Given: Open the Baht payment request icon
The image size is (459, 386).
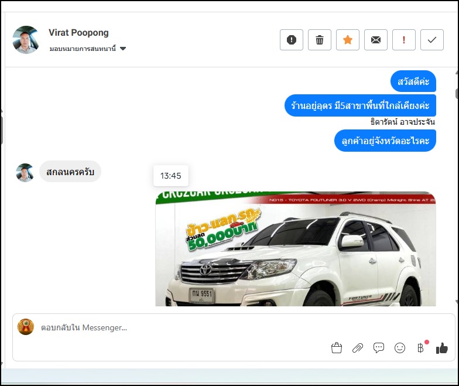Looking at the screenshot, I should pyautogui.click(x=420, y=348).
